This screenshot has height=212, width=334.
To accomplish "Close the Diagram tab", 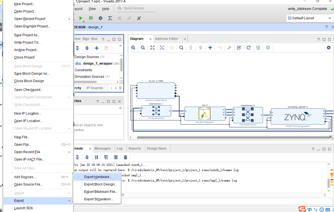I will tap(150, 39).
